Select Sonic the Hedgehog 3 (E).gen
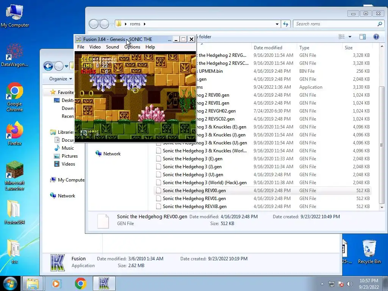Image resolution: width=388 pixels, height=291 pixels. click(262, 159)
